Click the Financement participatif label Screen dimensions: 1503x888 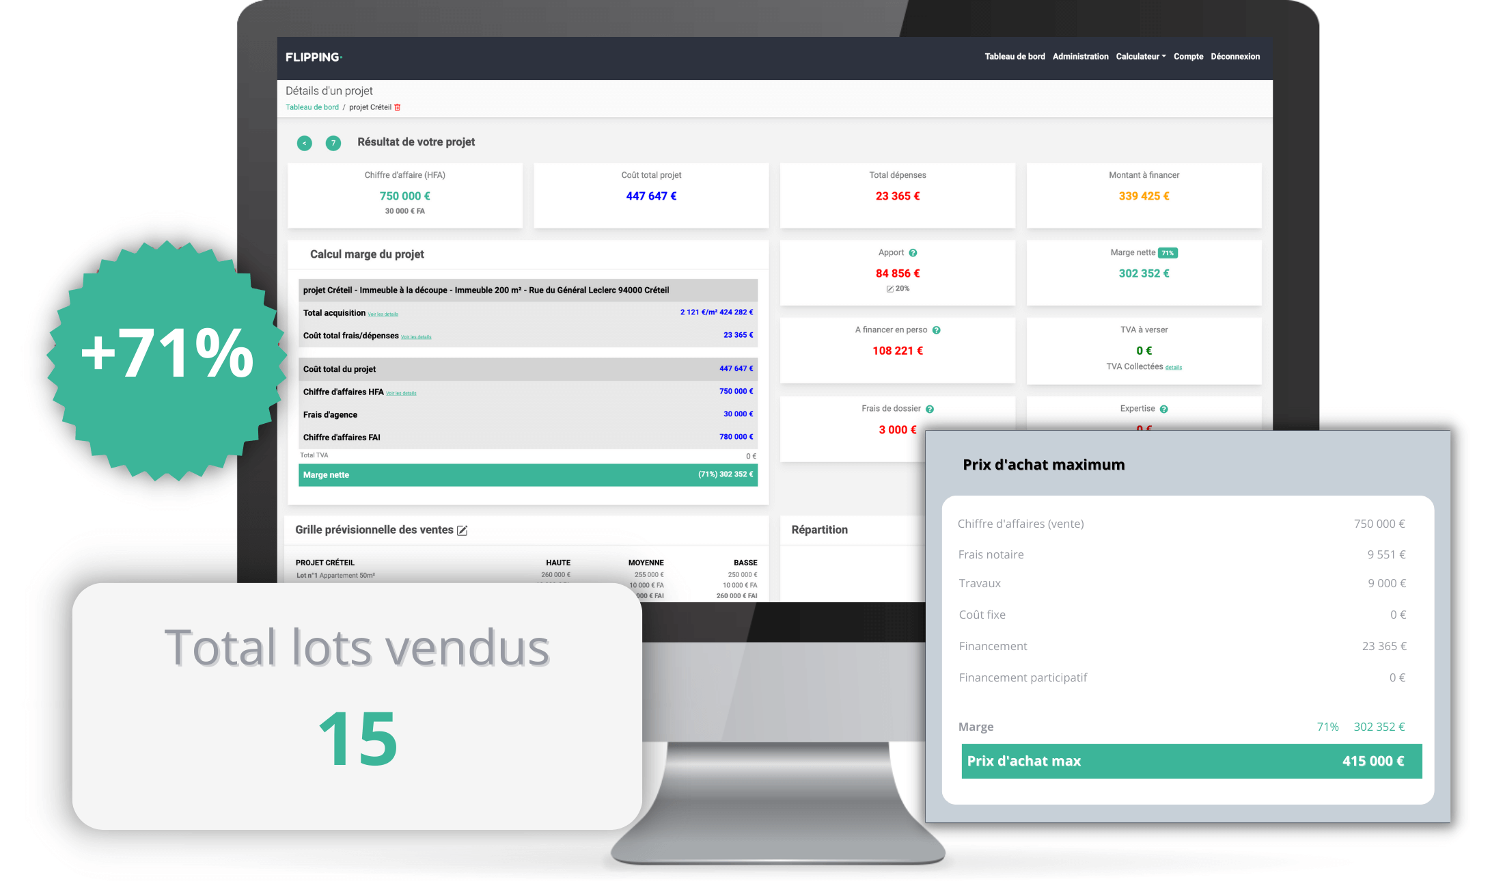click(1023, 678)
